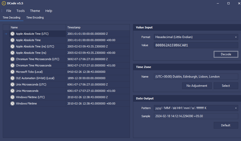
Task: Click the DCode app logo in title bar
Action: [x=4, y=3]
